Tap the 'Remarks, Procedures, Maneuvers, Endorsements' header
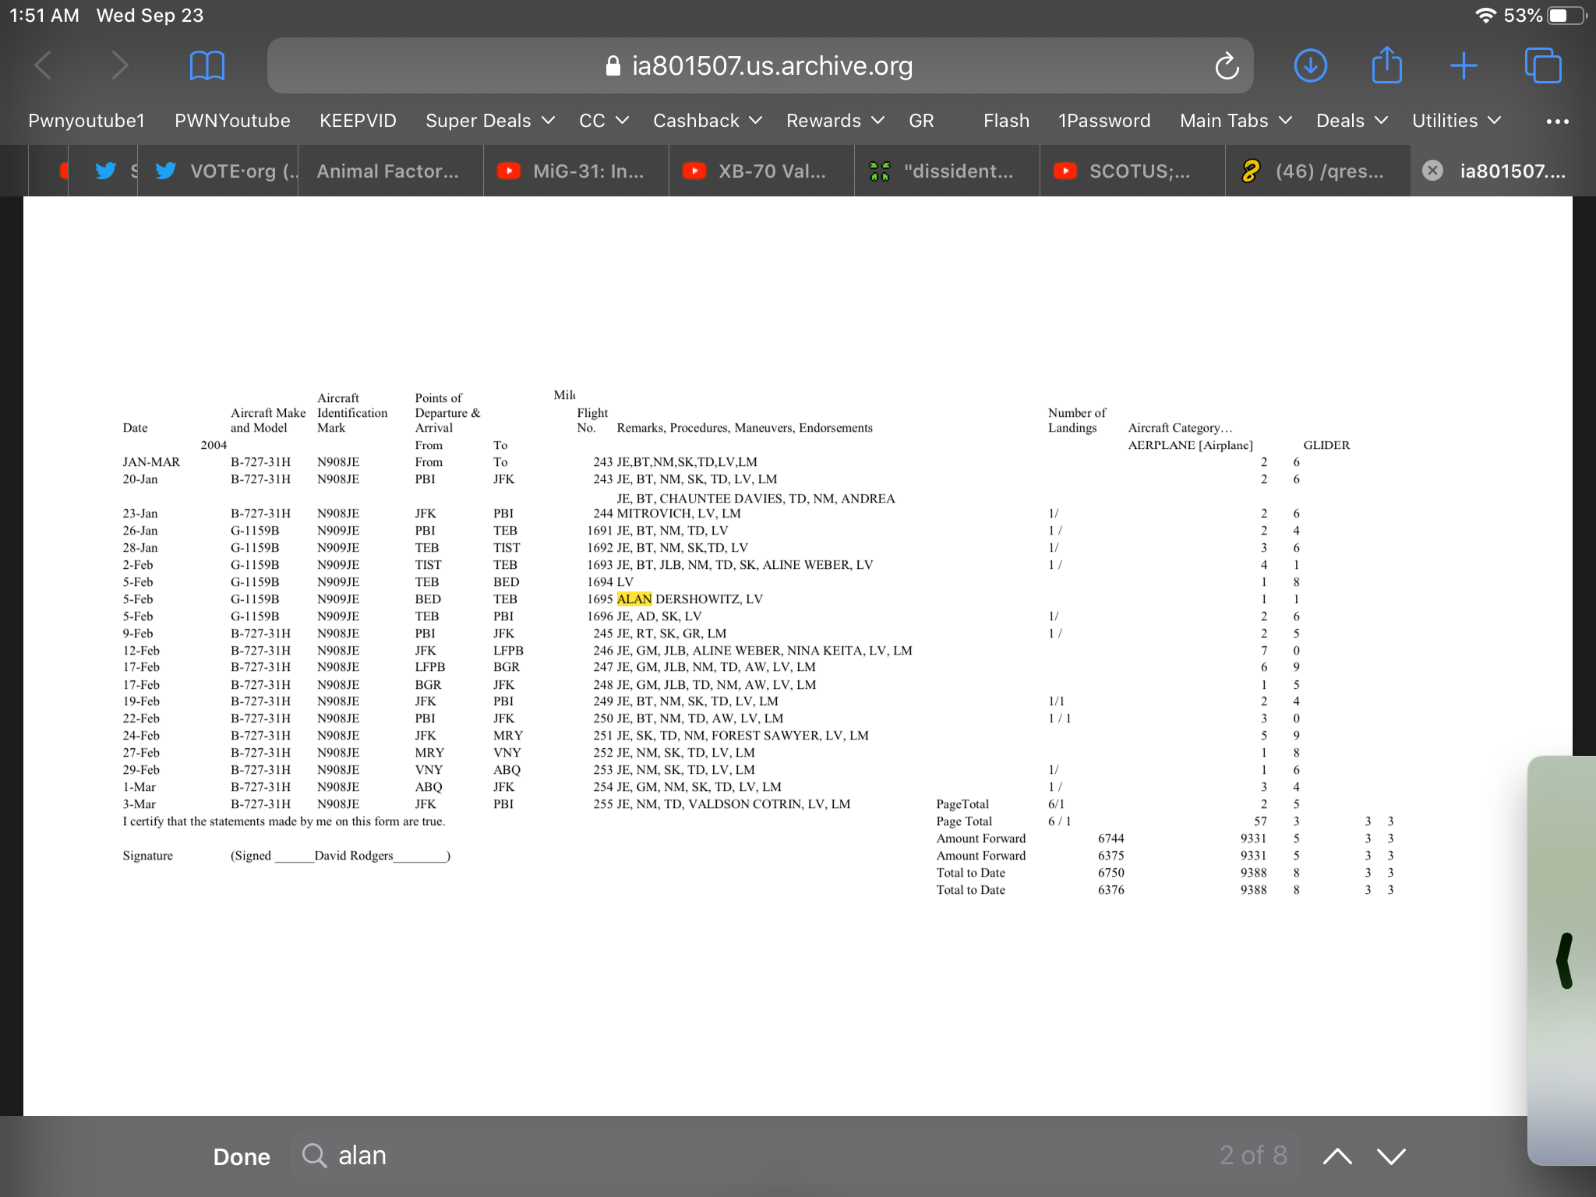This screenshot has height=1197, width=1596. [744, 428]
